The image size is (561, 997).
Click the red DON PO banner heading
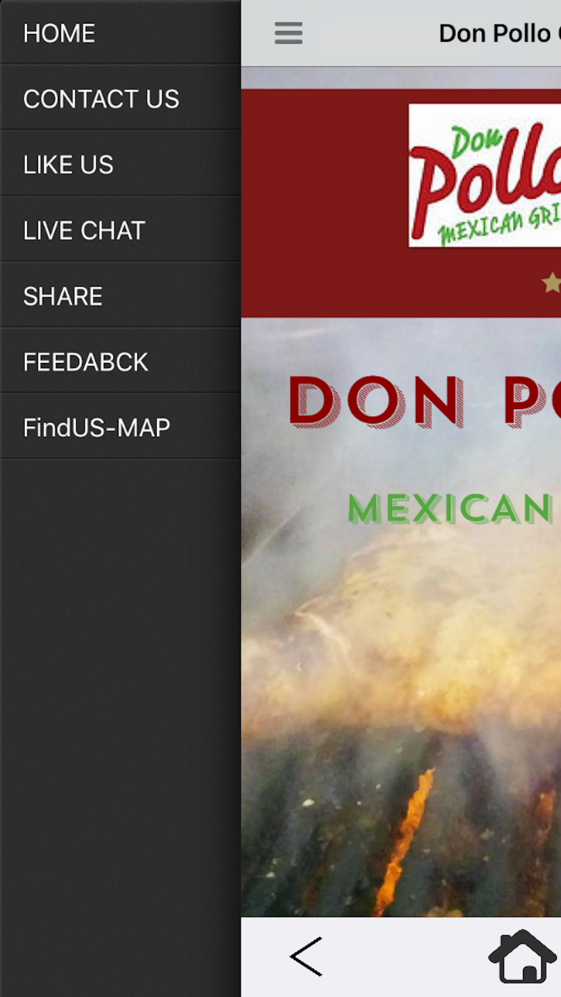pyautogui.click(x=424, y=401)
